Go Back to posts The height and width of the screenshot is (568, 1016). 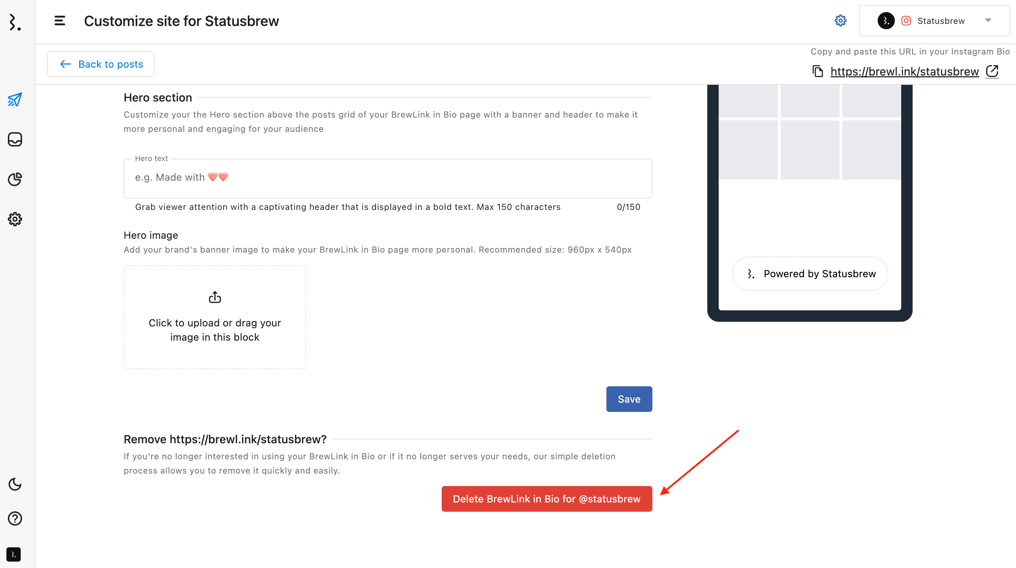101,64
